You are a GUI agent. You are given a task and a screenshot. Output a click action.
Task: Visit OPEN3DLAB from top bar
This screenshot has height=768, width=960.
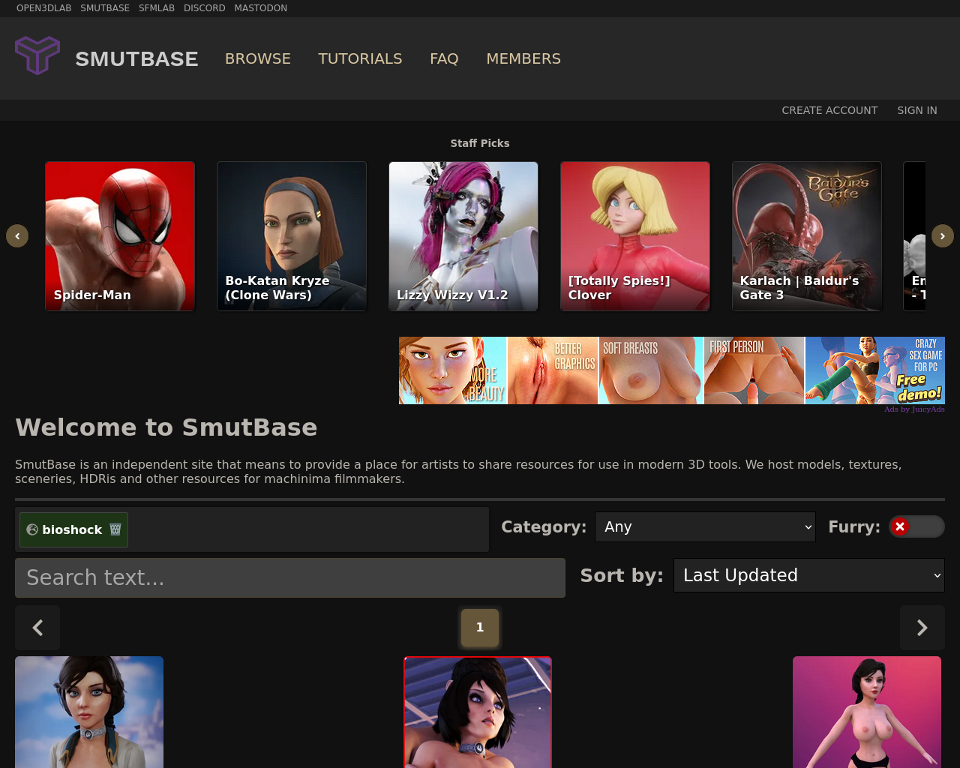[x=44, y=8]
